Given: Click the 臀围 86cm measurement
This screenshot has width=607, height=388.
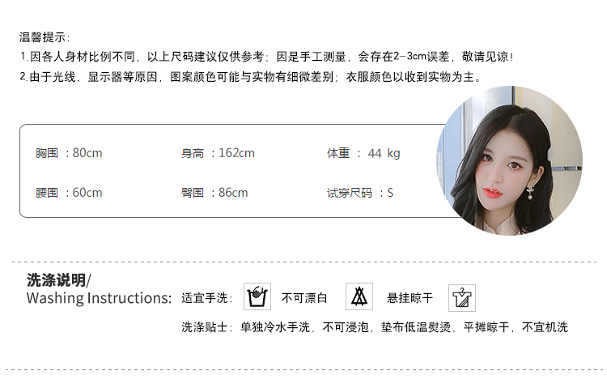Looking at the screenshot, I should [214, 193].
